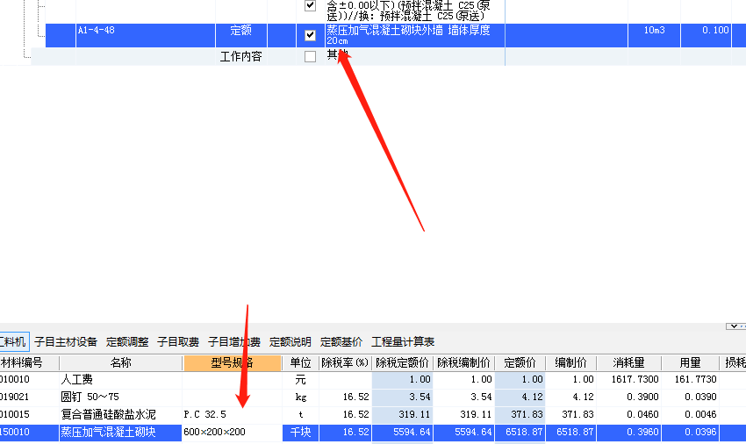The height and width of the screenshot is (444, 746).
Task: Select the A1-4-48 code cell
Action: click(x=146, y=35)
